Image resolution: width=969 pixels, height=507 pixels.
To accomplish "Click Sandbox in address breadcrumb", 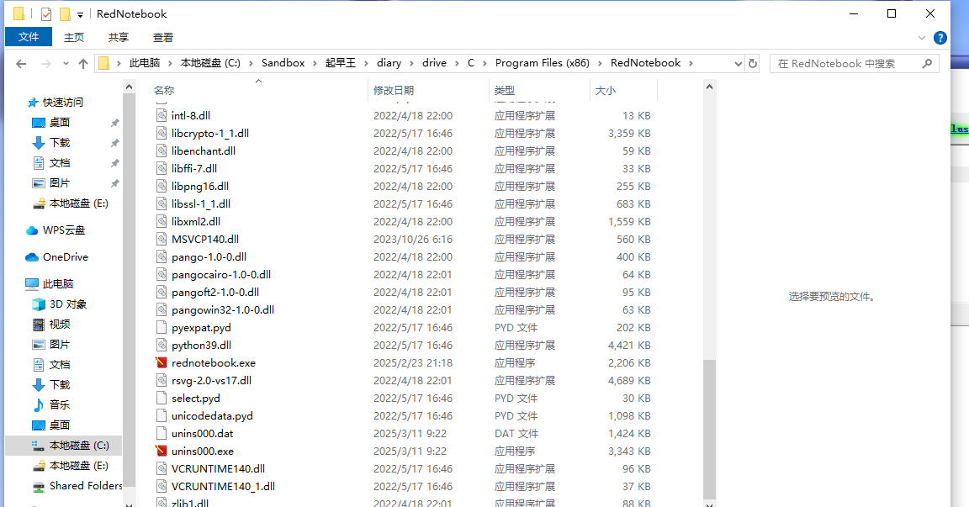I will [x=283, y=63].
